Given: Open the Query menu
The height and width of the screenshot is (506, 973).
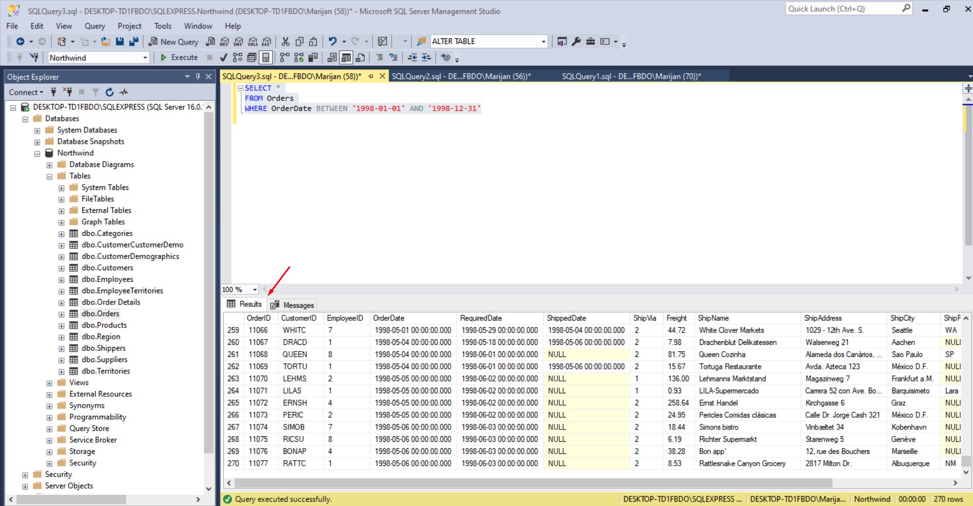Looking at the screenshot, I should coord(95,26).
